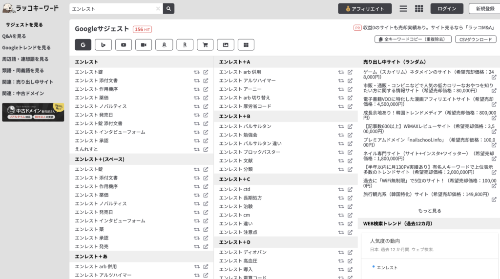
Task: Open the WiMAXレビューサイト listing link icon
Action: (494, 132)
